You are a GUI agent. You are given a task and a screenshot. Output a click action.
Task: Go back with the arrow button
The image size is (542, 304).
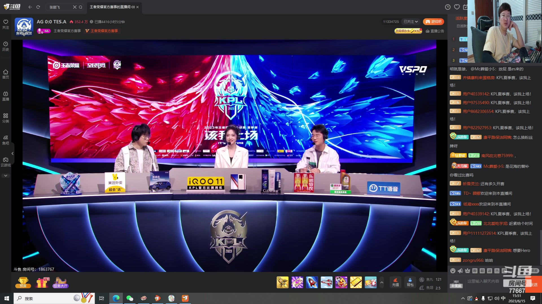[x=30, y=7]
